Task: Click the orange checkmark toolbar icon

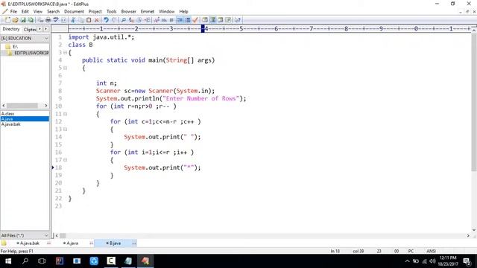Action: point(195,20)
